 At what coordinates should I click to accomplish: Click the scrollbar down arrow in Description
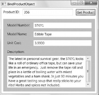(x=88, y=84)
